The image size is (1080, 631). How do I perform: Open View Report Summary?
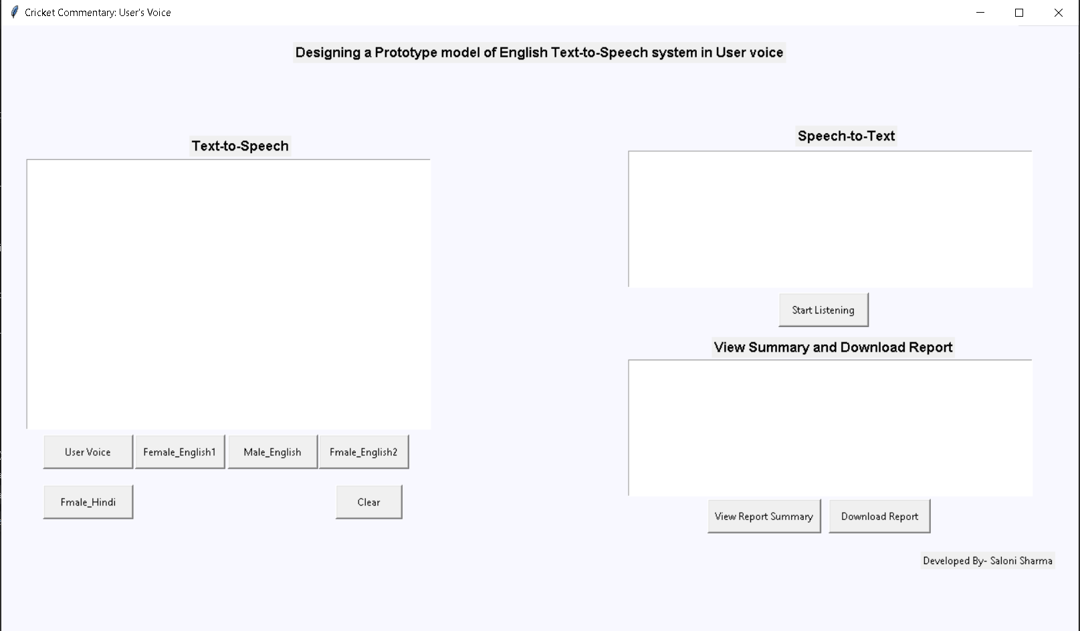point(764,516)
